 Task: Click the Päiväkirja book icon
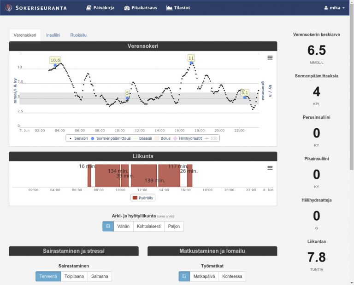(88, 8)
